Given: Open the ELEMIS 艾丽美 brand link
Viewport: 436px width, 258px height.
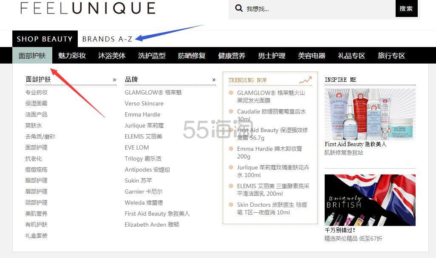Looking at the screenshot, I should 144,136.
